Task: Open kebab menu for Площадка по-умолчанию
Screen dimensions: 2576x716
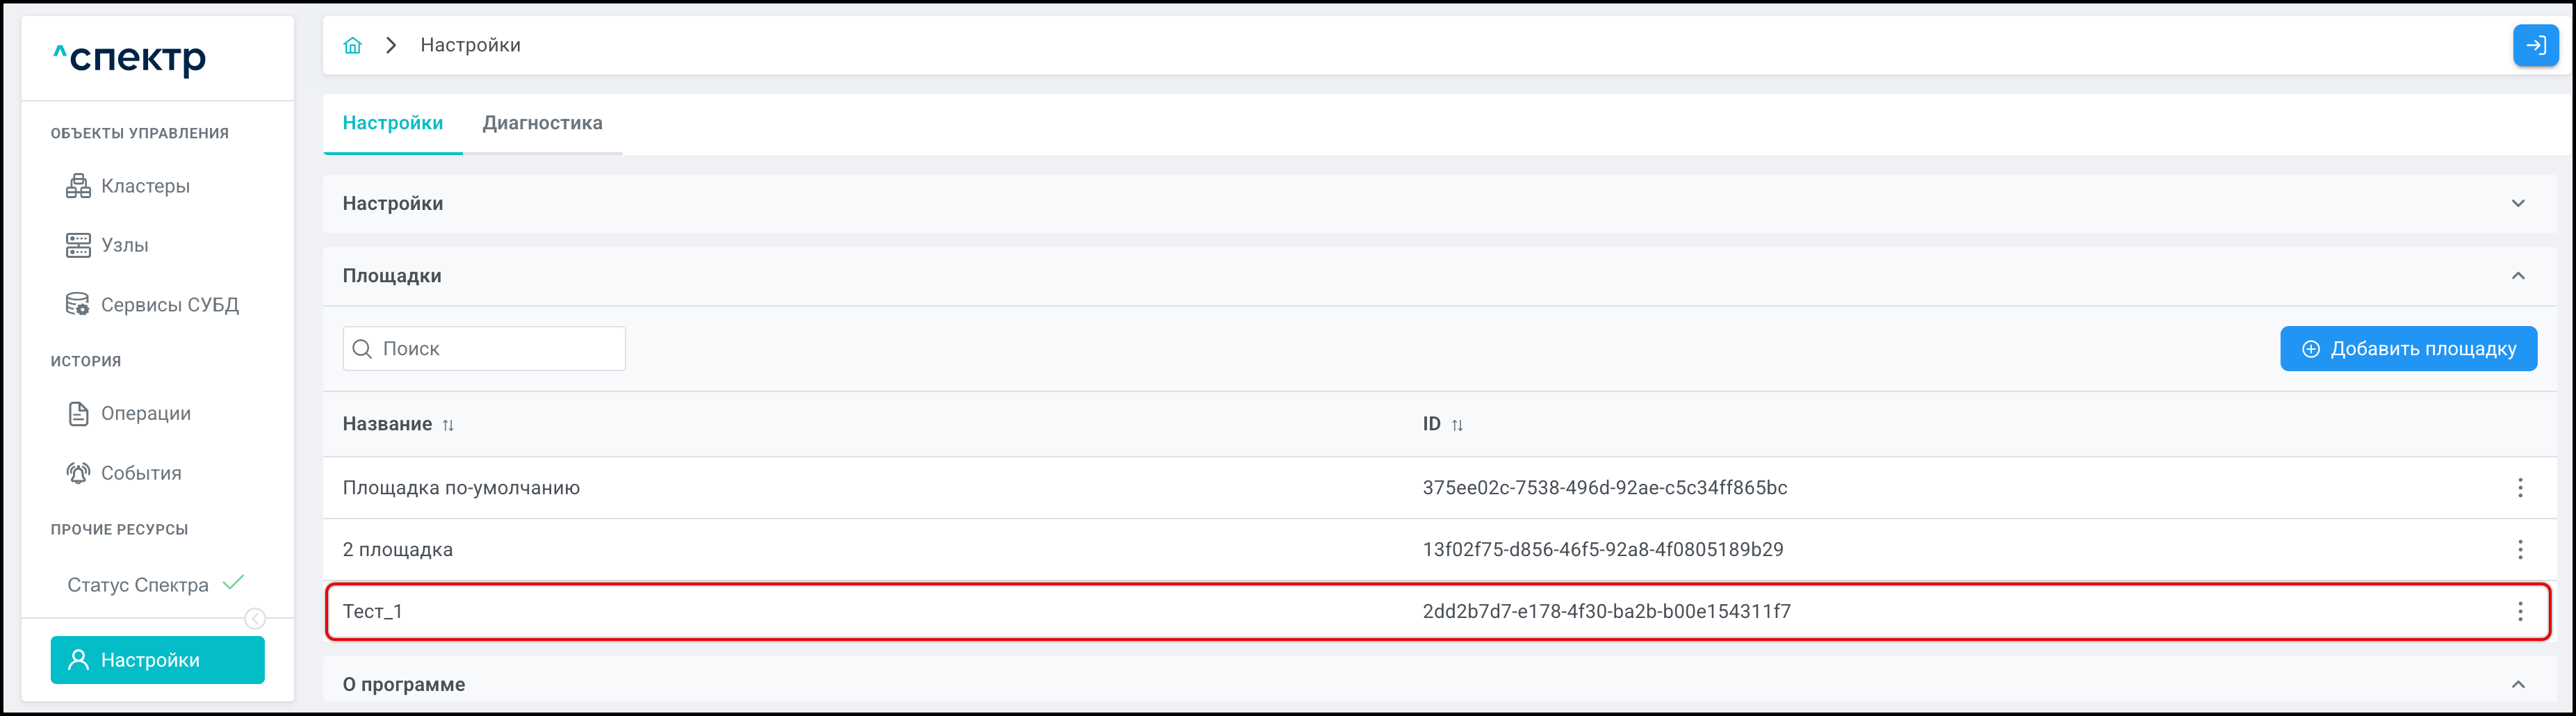Action: 2519,488
